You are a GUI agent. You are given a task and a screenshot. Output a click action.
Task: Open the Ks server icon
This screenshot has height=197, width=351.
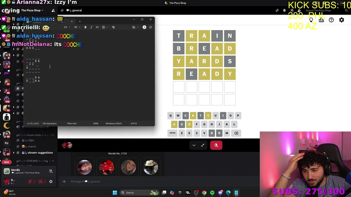tap(7, 143)
